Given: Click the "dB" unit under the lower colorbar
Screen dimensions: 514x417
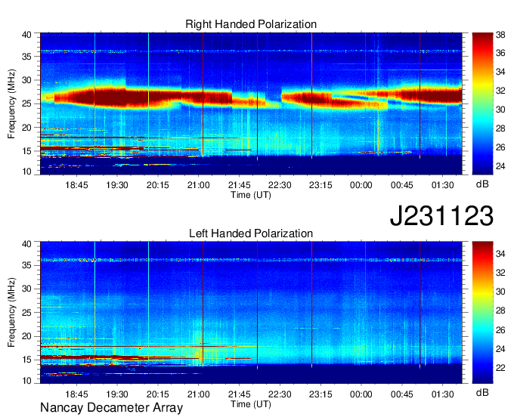Looking at the screenshot, I should pos(482,392).
